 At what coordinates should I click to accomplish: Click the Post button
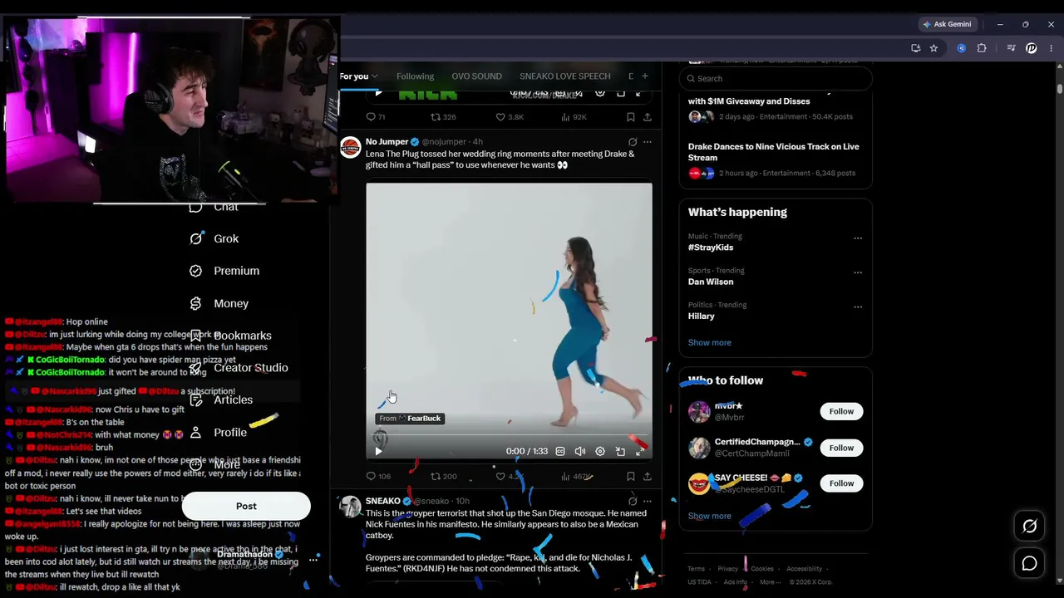pyautogui.click(x=246, y=506)
